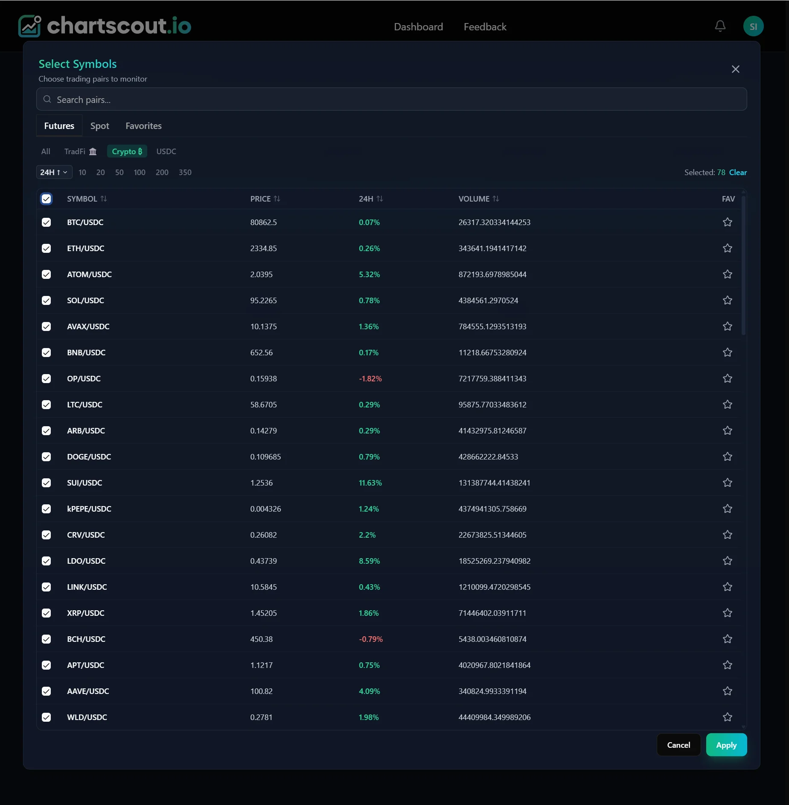Star the BNB/USDC row

[728, 352]
